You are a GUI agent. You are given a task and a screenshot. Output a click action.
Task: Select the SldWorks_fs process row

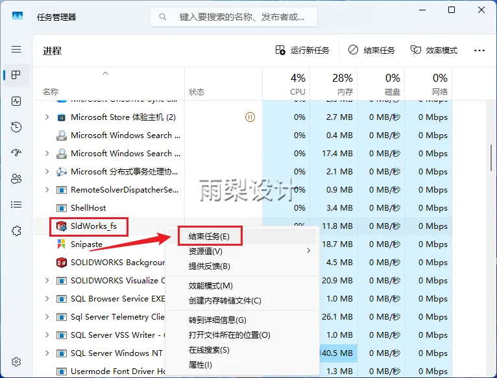tap(243, 226)
